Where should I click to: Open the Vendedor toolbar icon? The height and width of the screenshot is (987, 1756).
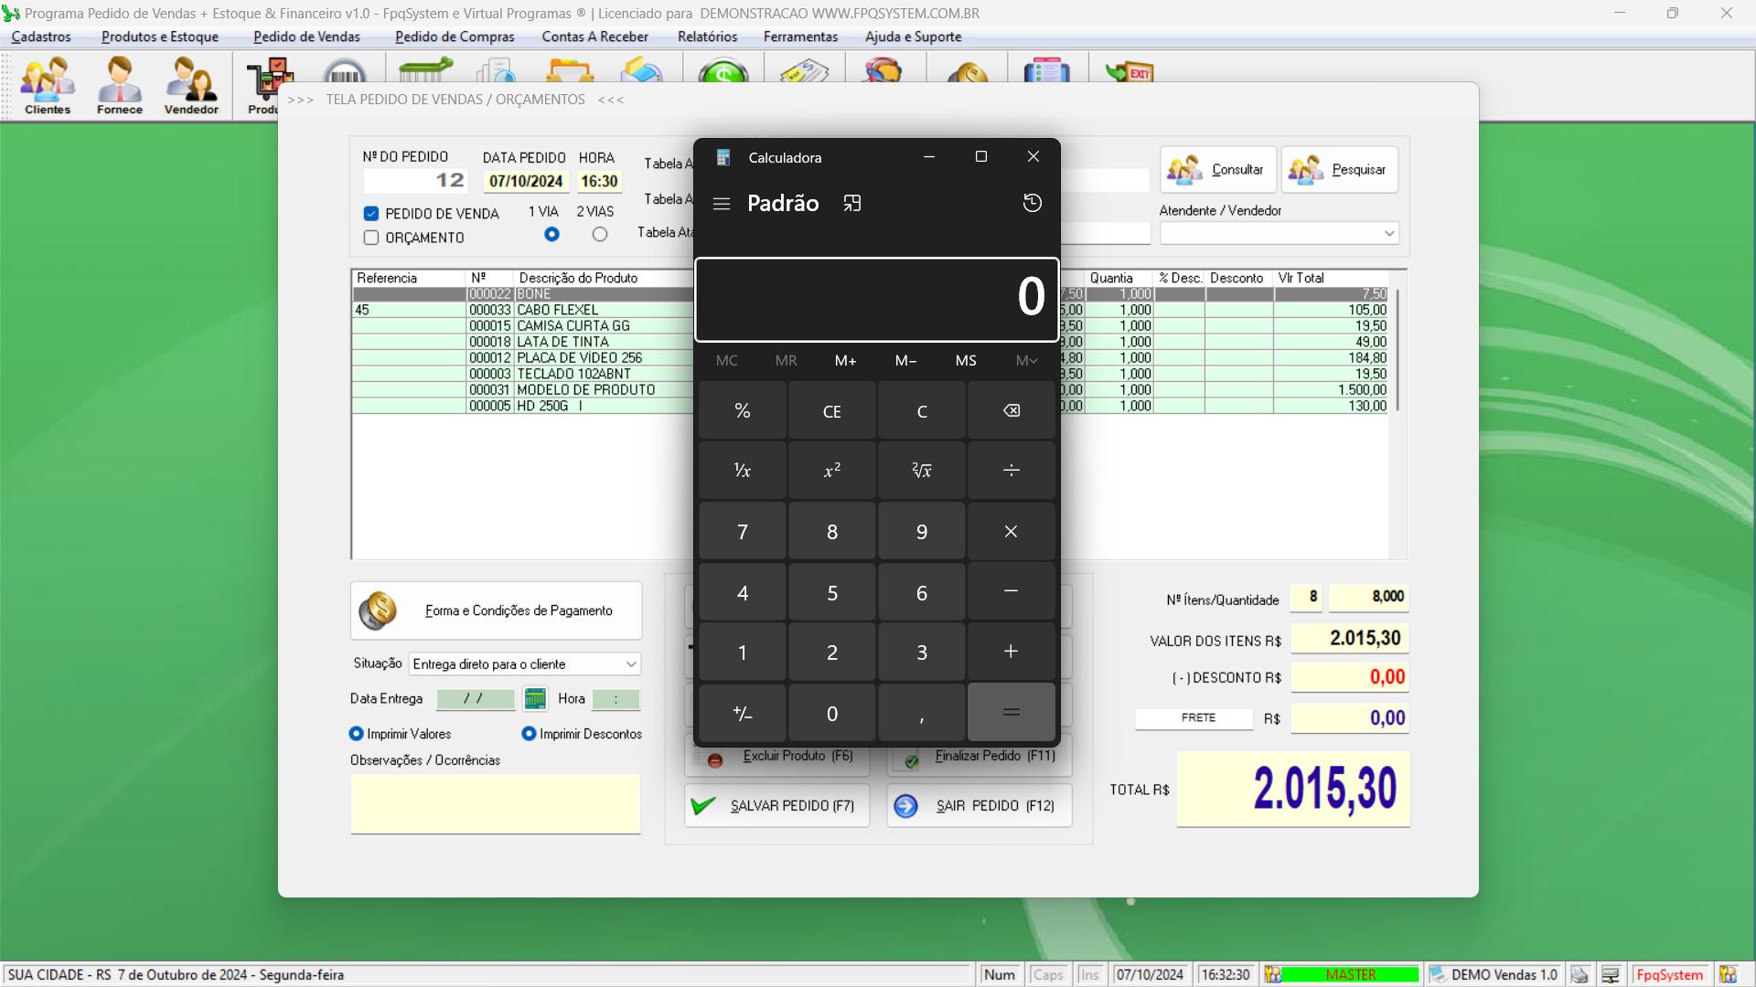(191, 85)
